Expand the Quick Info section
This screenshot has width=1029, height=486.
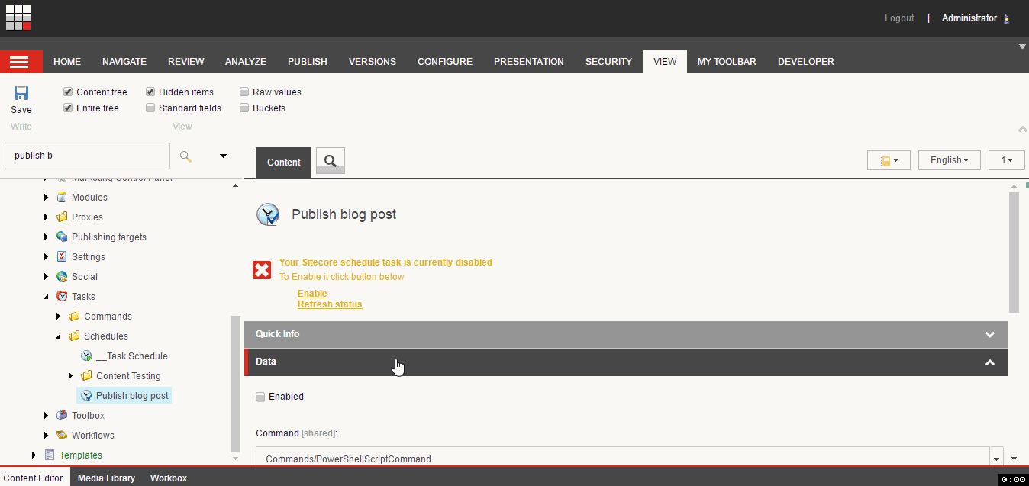tap(626, 334)
